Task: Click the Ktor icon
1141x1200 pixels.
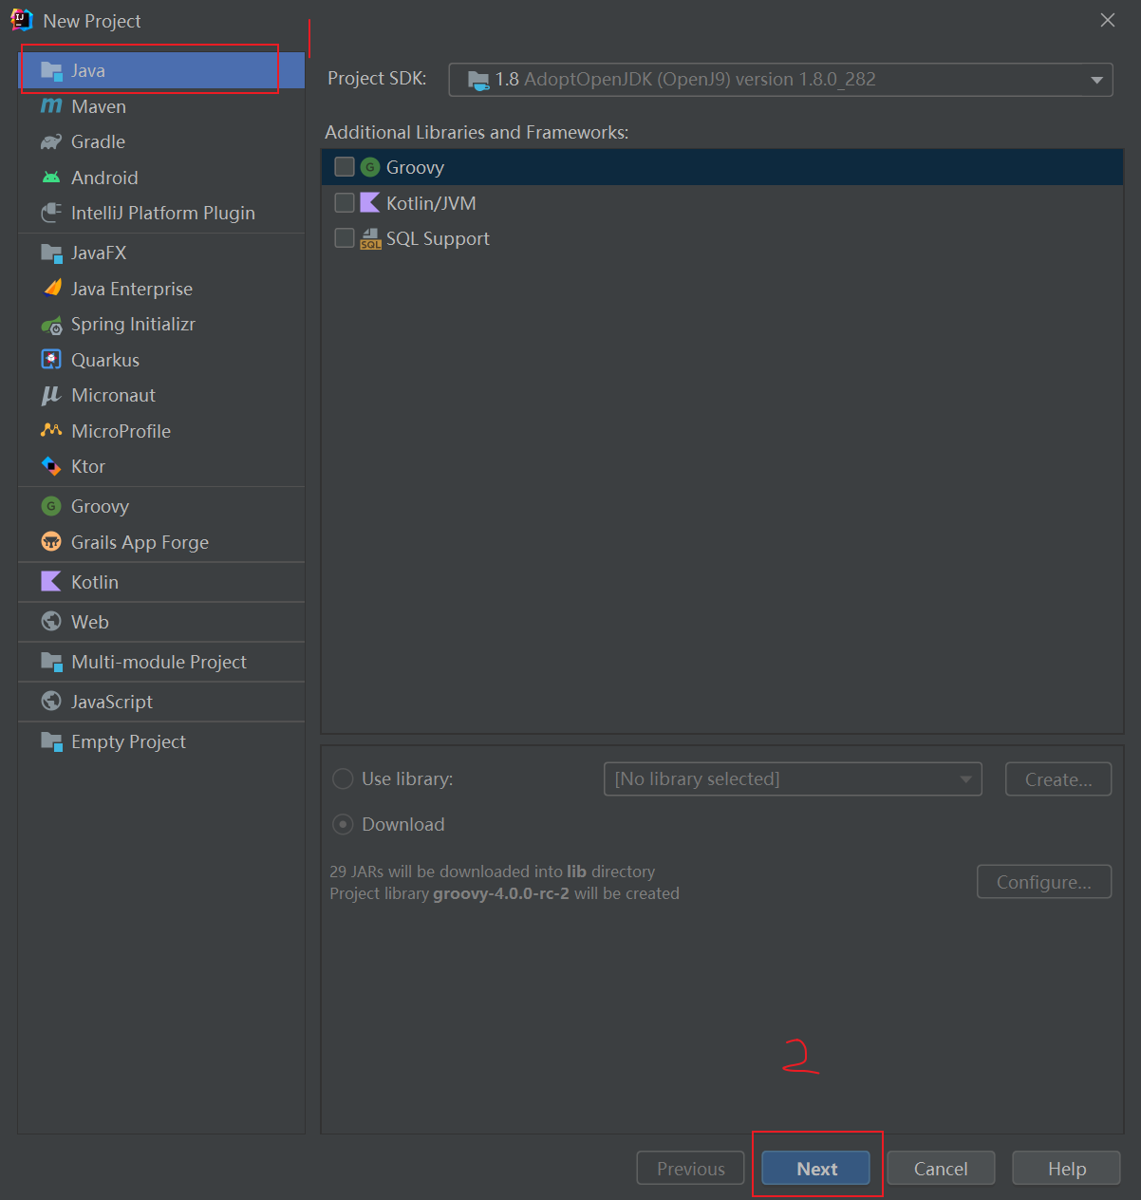Action: (x=51, y=466)
